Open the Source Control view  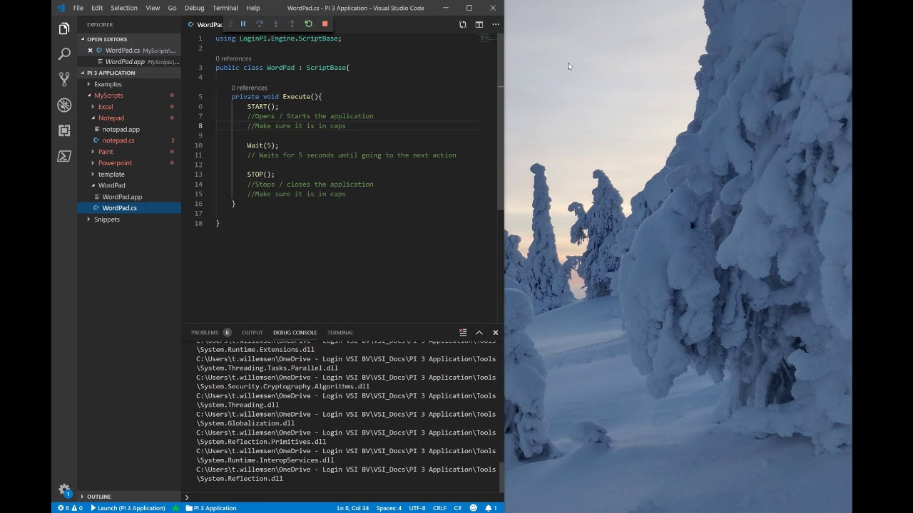[x=64, y=79]
